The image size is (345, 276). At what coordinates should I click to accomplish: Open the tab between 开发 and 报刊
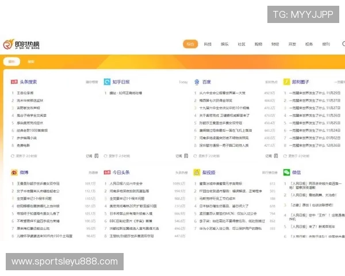[309, 44]
